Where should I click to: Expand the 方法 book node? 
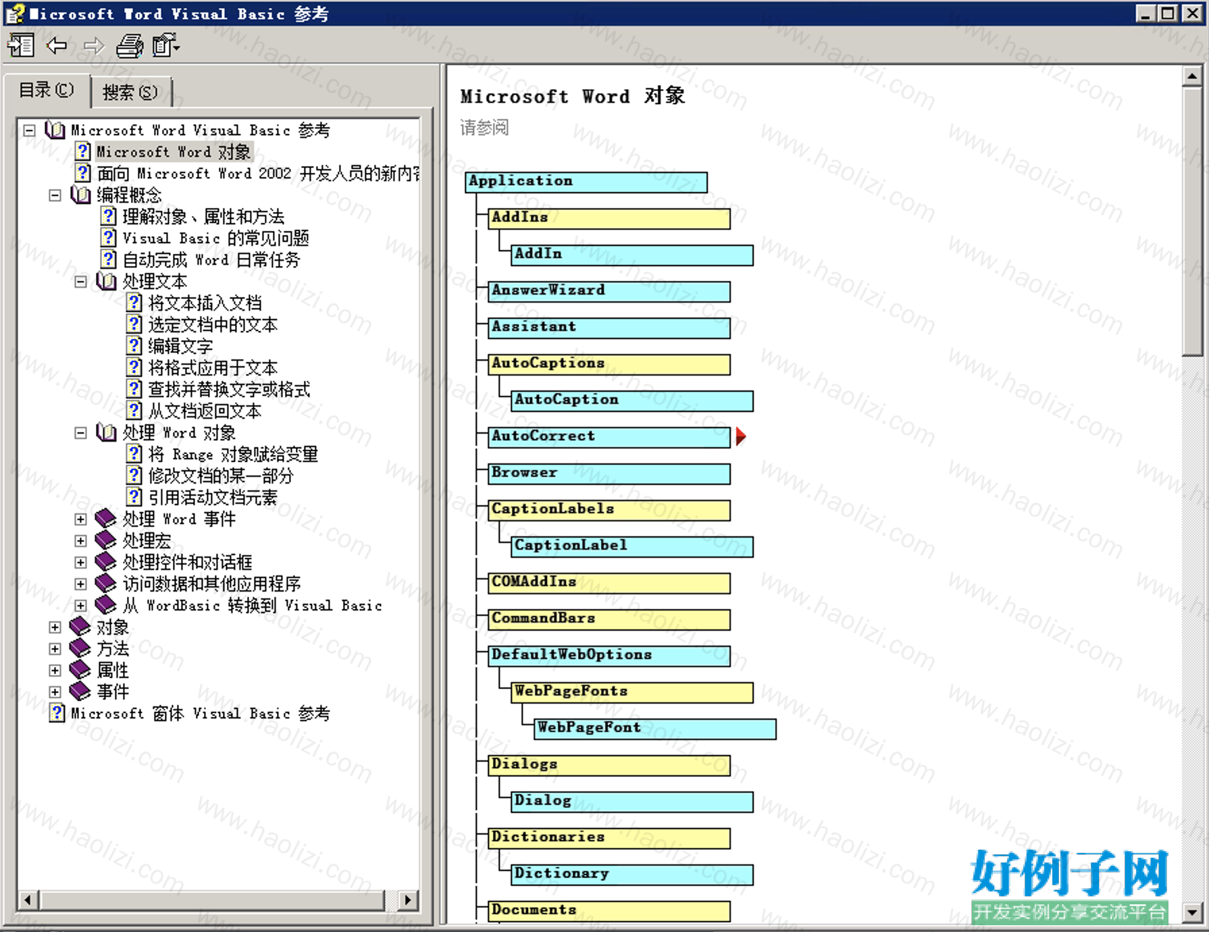[55, 649]
